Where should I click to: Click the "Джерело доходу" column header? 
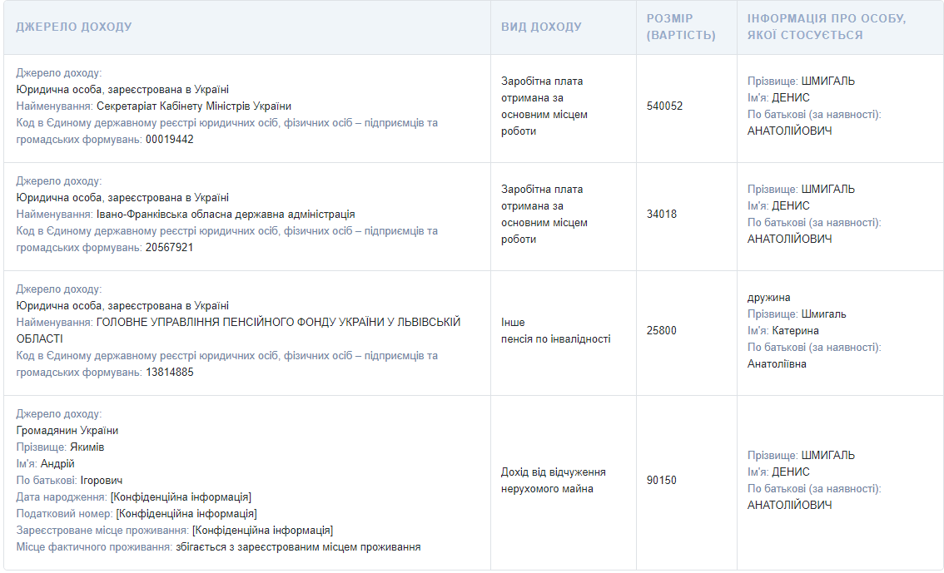click(x=74, y=27)
